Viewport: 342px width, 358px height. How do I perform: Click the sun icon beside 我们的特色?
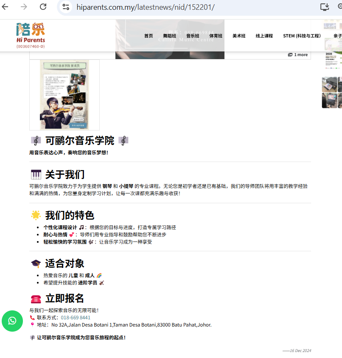(x=36, y=215)
